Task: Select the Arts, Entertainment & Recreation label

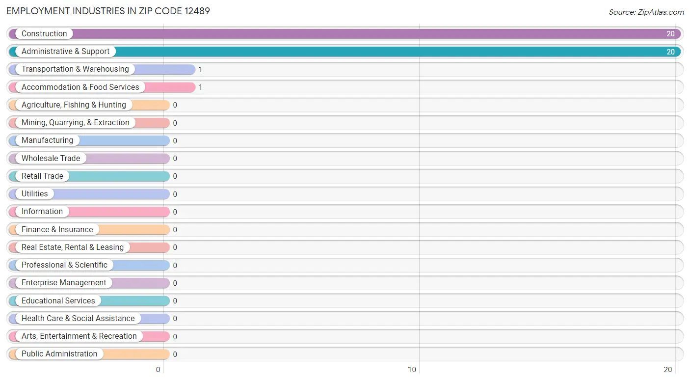Action: coord(79,336)
